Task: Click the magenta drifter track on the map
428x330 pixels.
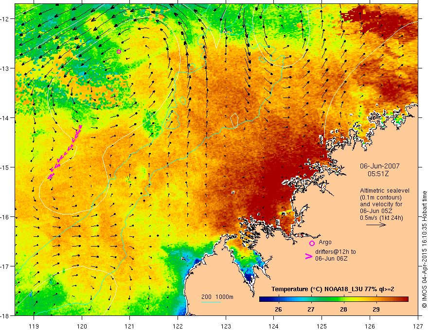Action: [x=65, y=152]
